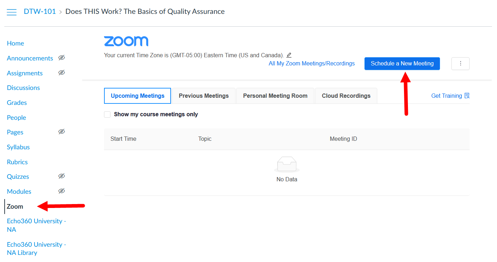Open Quizzes in course navigation
The width and height of the screenshot is (497, 262).
coord(18,177)
